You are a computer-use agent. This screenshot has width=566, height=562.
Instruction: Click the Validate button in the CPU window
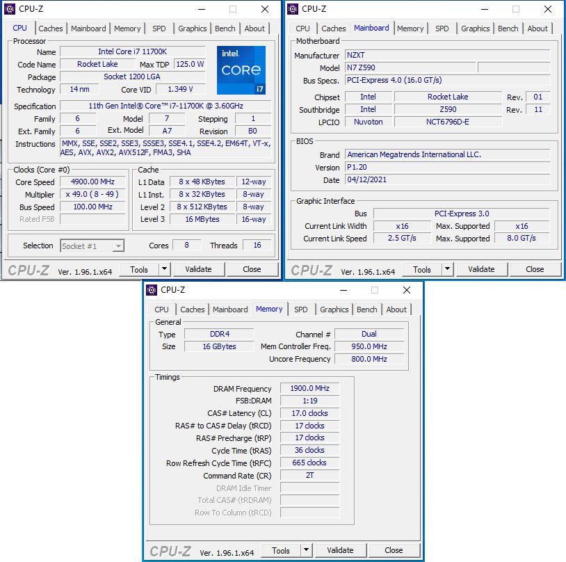click(x=199, y=269)
